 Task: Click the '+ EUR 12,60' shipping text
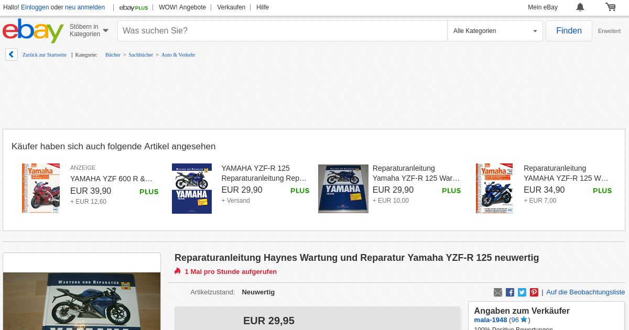pyautogui.click(x=88, y=202)
